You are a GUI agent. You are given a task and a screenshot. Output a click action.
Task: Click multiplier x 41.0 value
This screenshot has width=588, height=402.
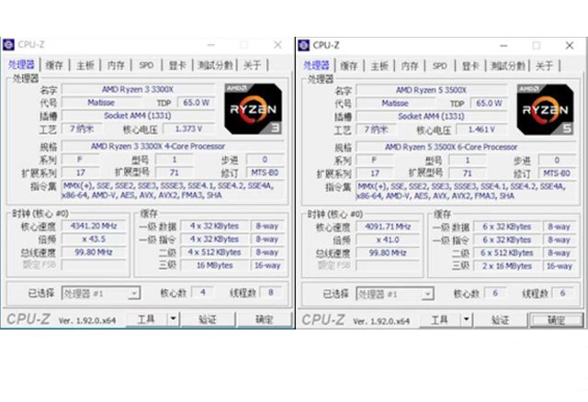coord(388,240)
